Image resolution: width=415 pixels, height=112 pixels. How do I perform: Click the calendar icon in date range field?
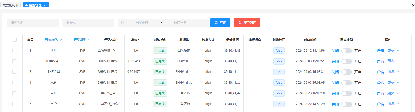[x=123, y=23]
